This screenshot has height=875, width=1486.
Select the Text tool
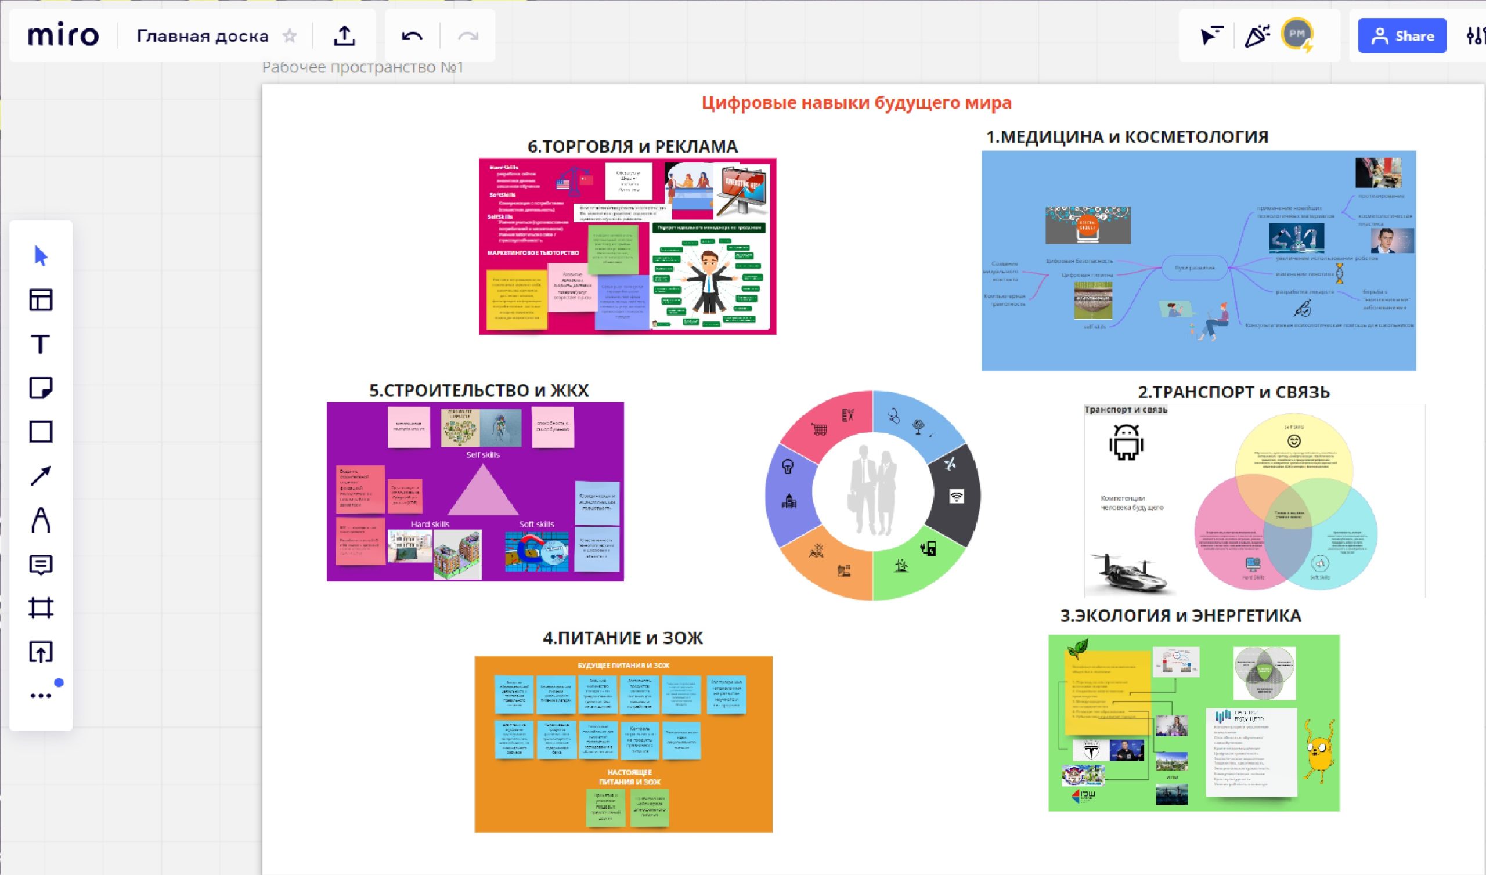(x=41, y=344)
